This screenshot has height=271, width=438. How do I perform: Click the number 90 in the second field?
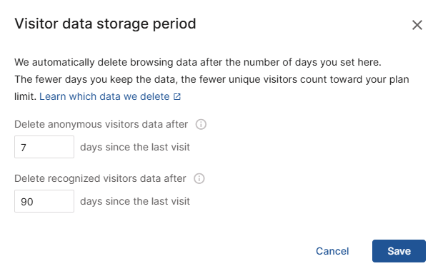click(27, 202)
